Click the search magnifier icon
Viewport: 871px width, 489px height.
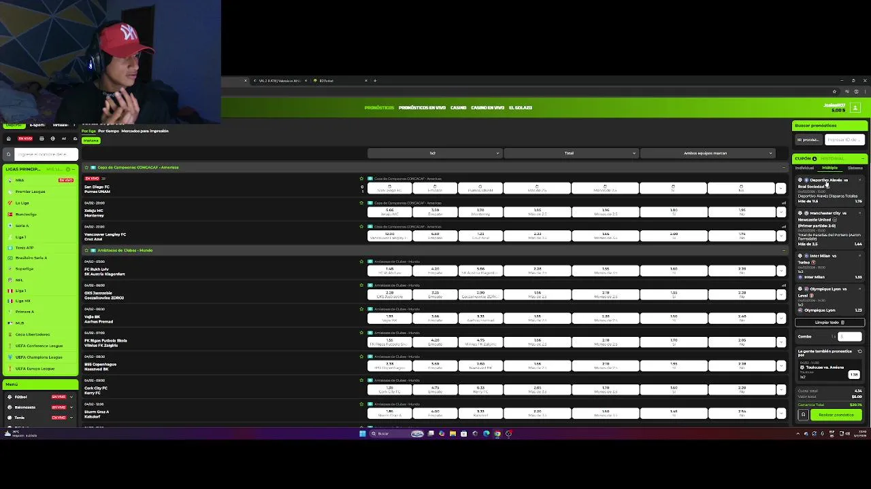[8, 154]
